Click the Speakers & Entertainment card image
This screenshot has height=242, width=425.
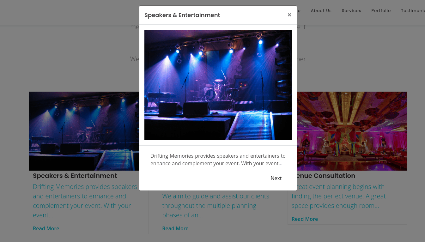[x=84, y=131]
